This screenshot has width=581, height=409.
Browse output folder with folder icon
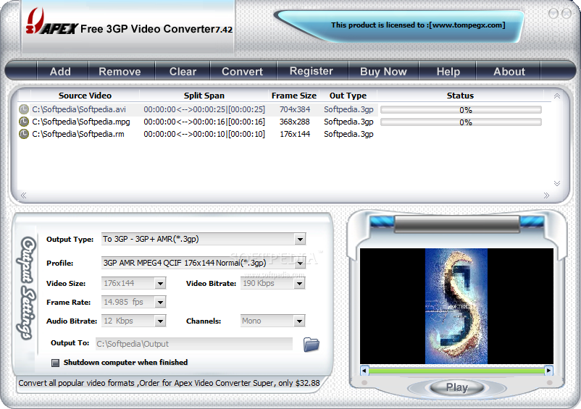click(312, 345)
